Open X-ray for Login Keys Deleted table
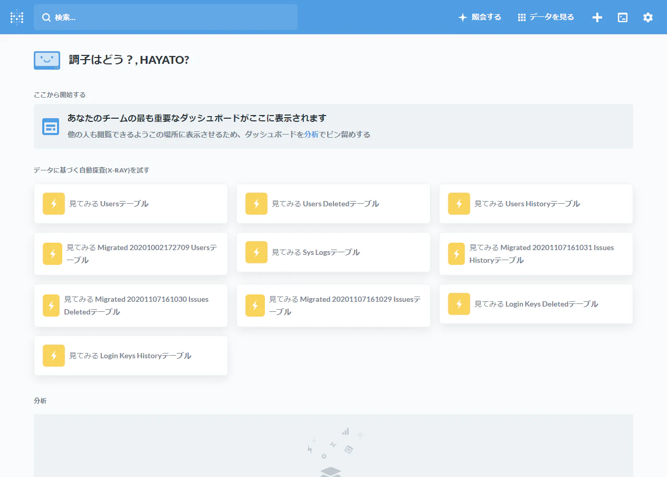The height and width of the screenshot is (477, 667). coord(536,304)
